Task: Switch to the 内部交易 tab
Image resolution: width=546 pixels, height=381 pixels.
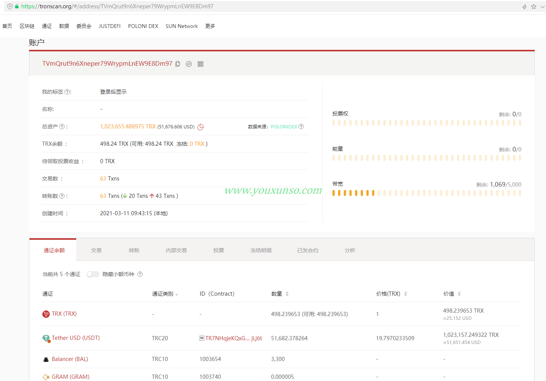Action: tap(176, 250)
